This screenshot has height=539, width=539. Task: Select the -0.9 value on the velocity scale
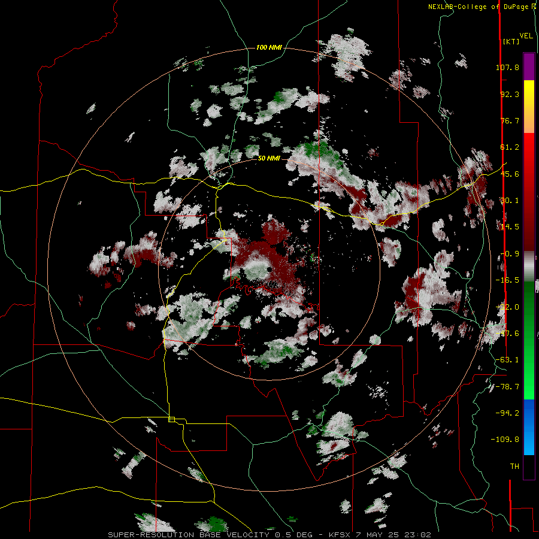(x=510, y=254)
